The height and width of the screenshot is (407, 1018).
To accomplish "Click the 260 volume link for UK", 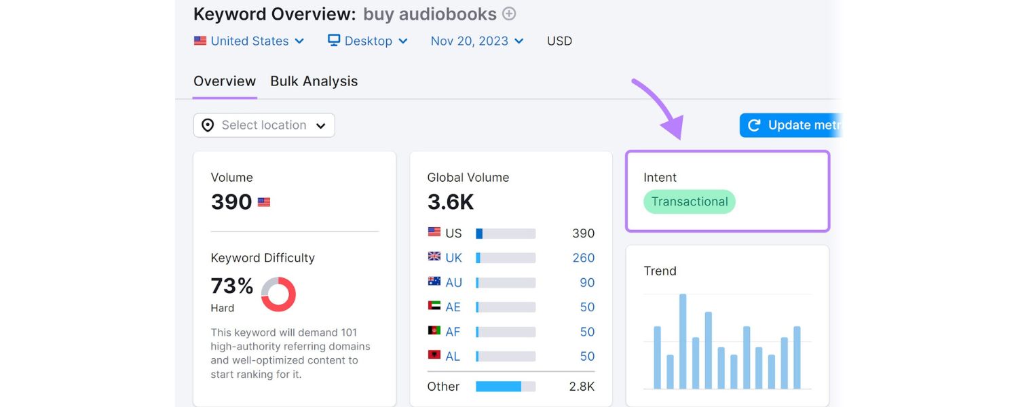I will (x=584, y=258).
